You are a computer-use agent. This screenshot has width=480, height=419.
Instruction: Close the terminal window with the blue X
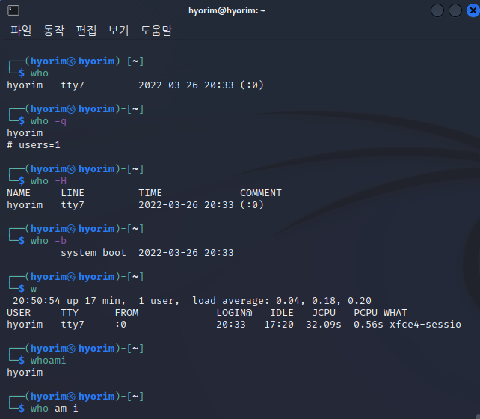click(473, 10)
